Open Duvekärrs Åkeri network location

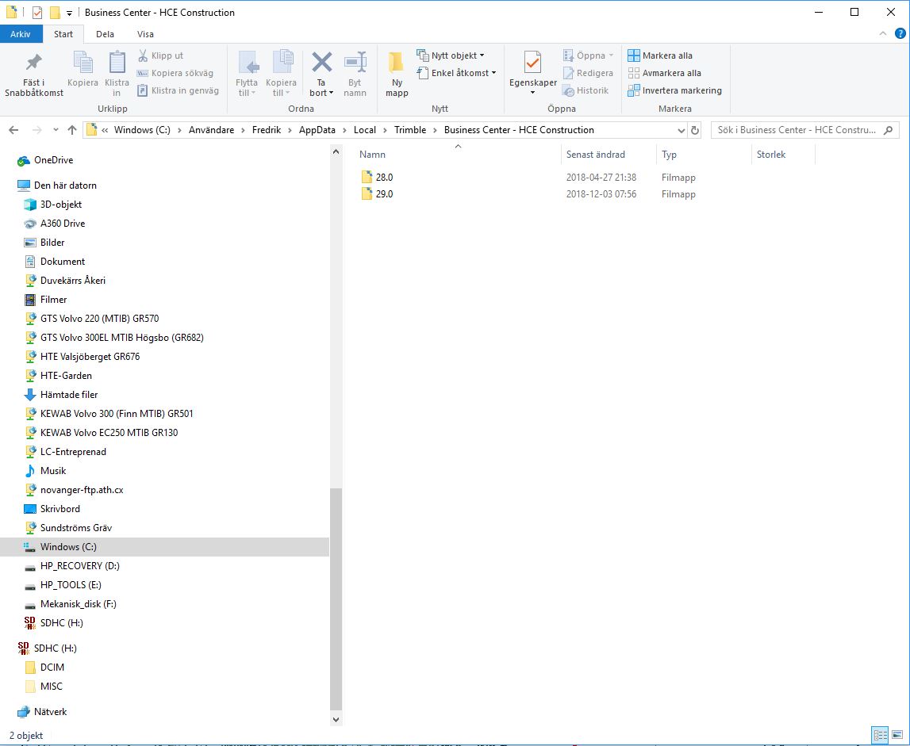[64, 280]
